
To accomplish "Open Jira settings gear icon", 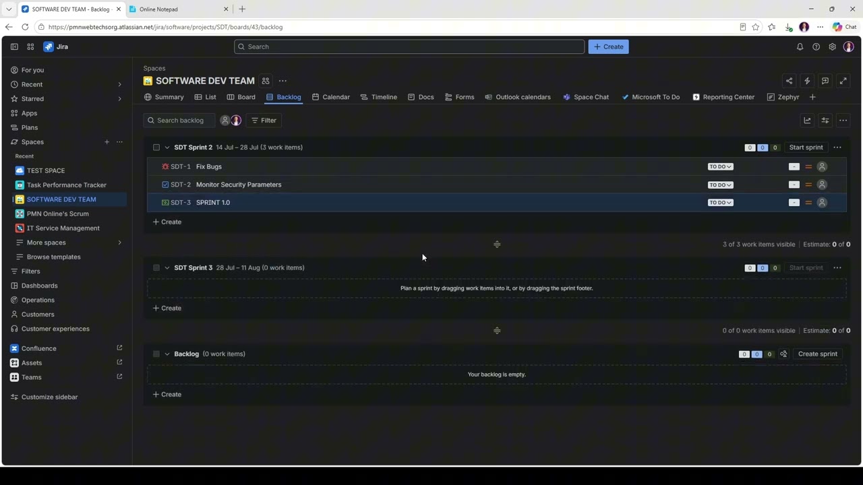I will pos(832,46).
